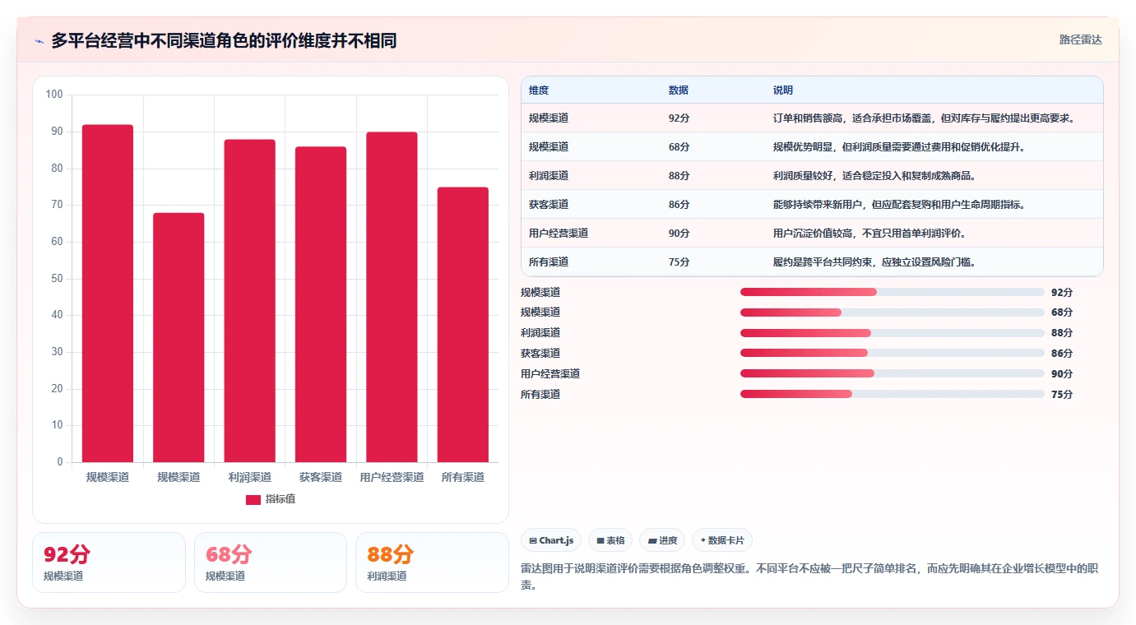The width and height of the screenshot is (1136, 625).
Task: Click the footer paragraph starting 雷达图用于说明
Action: 809,577
